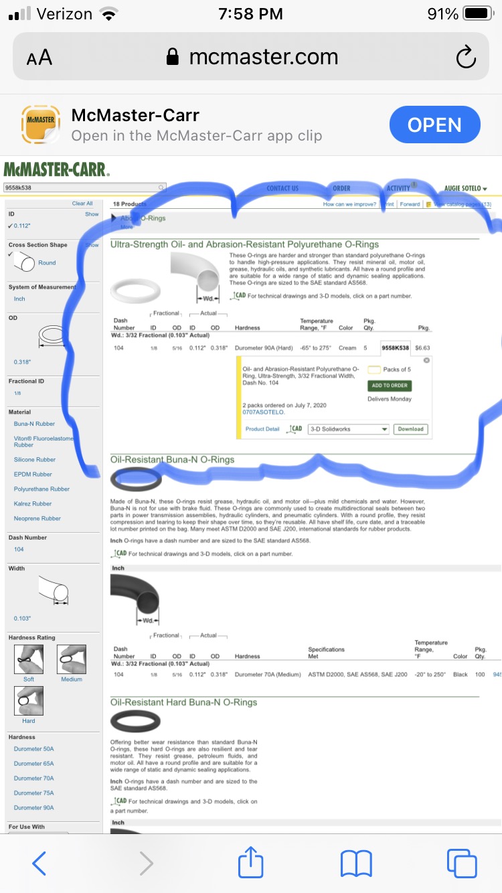
Task: Filter by Buna-N Rubber material
Action: pos(34,424)
